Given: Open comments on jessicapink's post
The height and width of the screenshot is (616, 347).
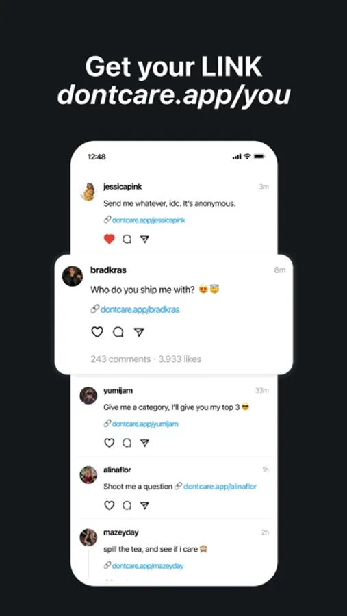Looking at the screenshot, I should tap(127, 240).
